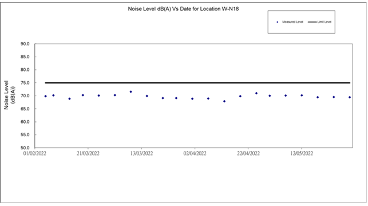Click the 75.0 y-axis label

[x=25, y=83]
